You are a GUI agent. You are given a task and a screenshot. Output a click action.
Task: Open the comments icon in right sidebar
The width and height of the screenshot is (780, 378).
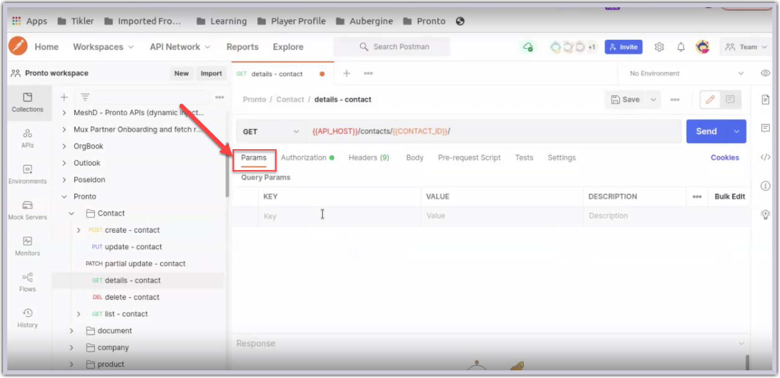click(765, 128)
